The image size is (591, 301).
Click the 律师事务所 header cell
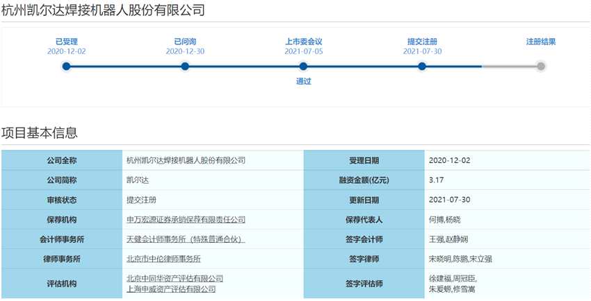62,259
